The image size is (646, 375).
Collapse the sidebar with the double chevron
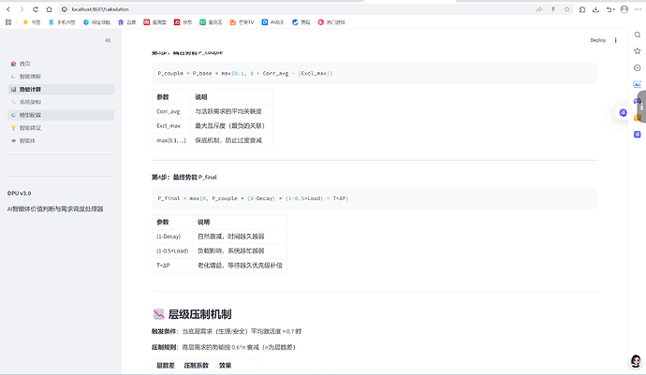[108, 40]
